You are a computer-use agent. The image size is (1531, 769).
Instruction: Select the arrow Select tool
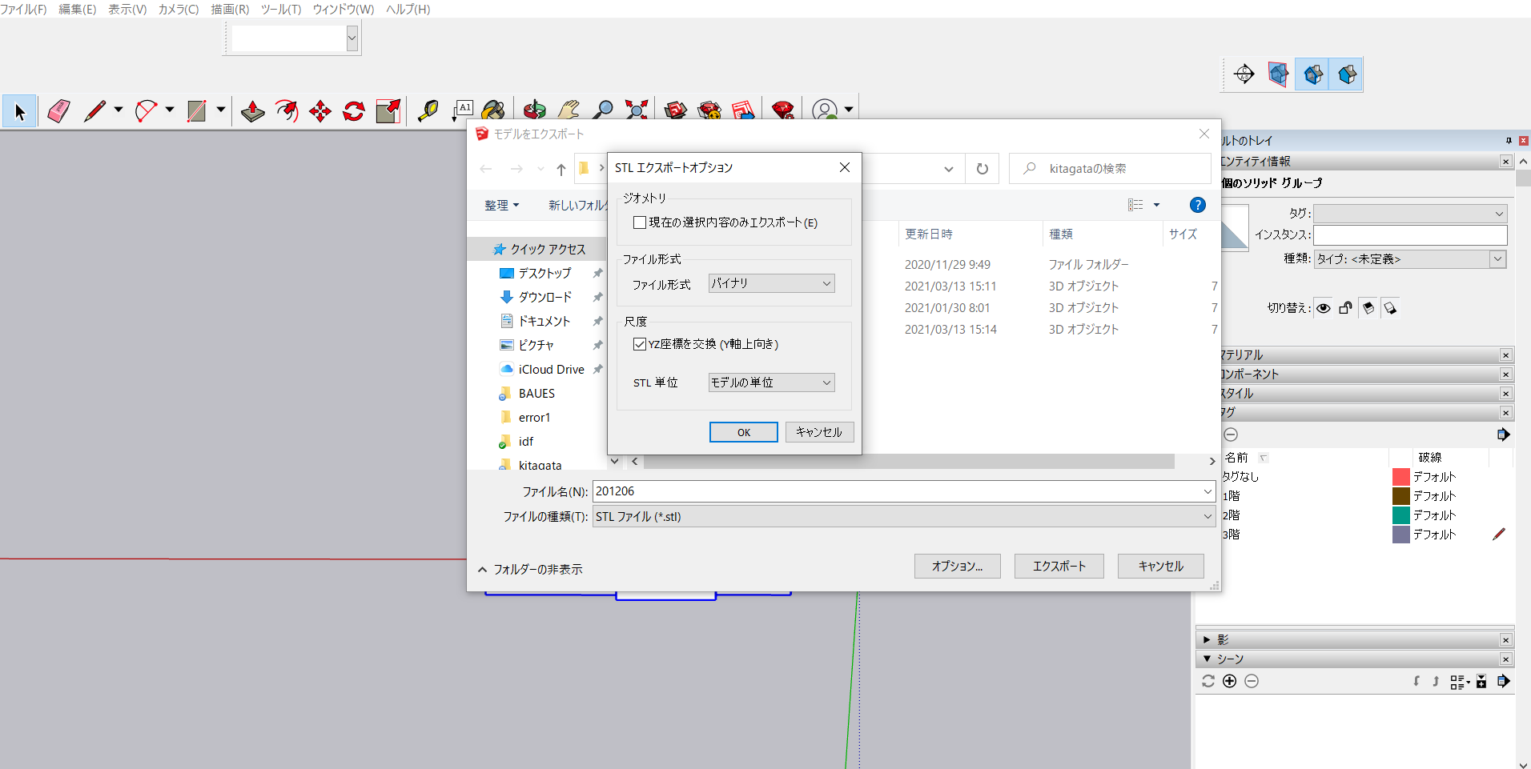pos(19,111)
